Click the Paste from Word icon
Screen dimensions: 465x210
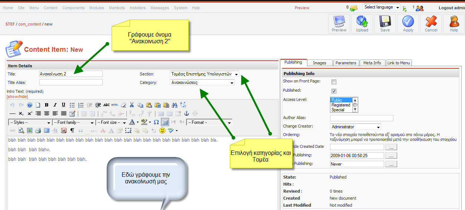(x=157, y=105)
